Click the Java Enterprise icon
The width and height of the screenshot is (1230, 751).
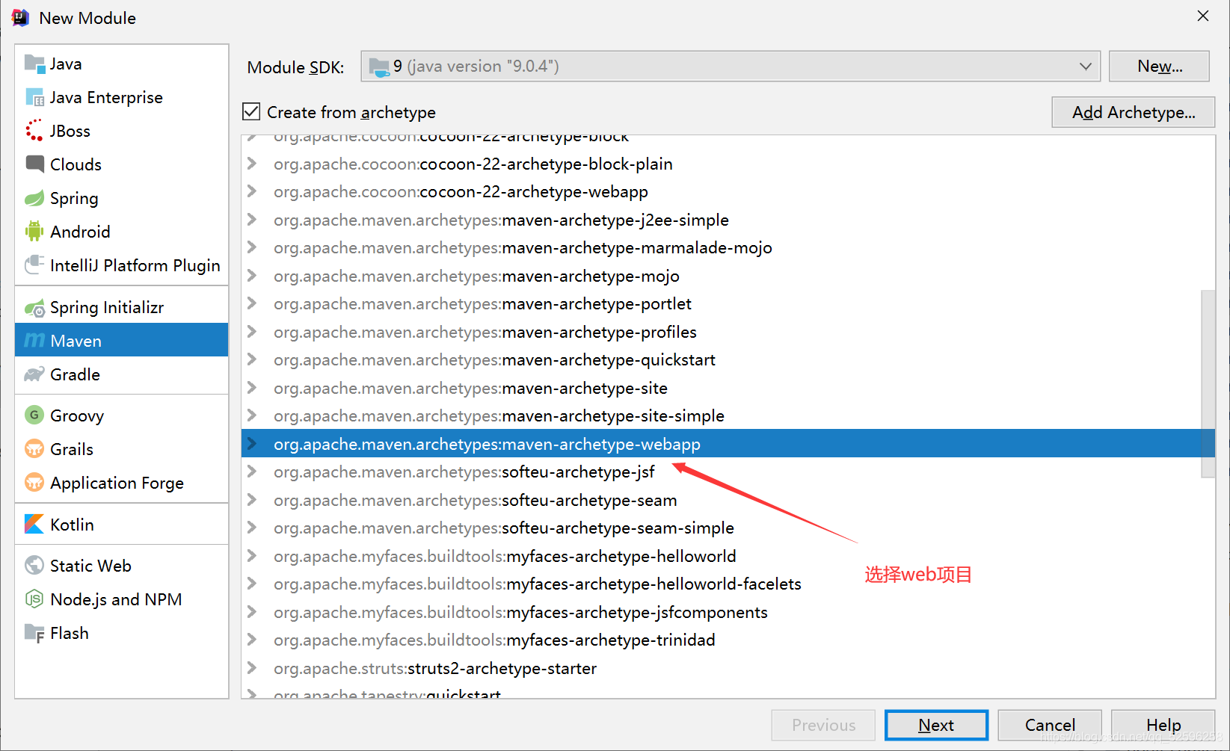[34, 97]
